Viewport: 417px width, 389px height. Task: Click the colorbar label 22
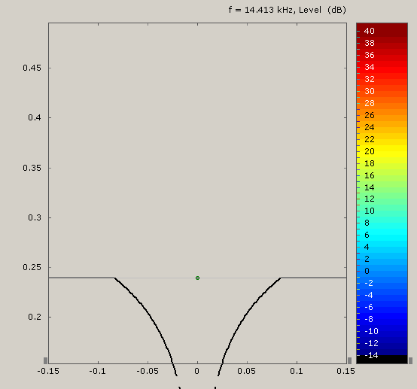tap(370, 139)
